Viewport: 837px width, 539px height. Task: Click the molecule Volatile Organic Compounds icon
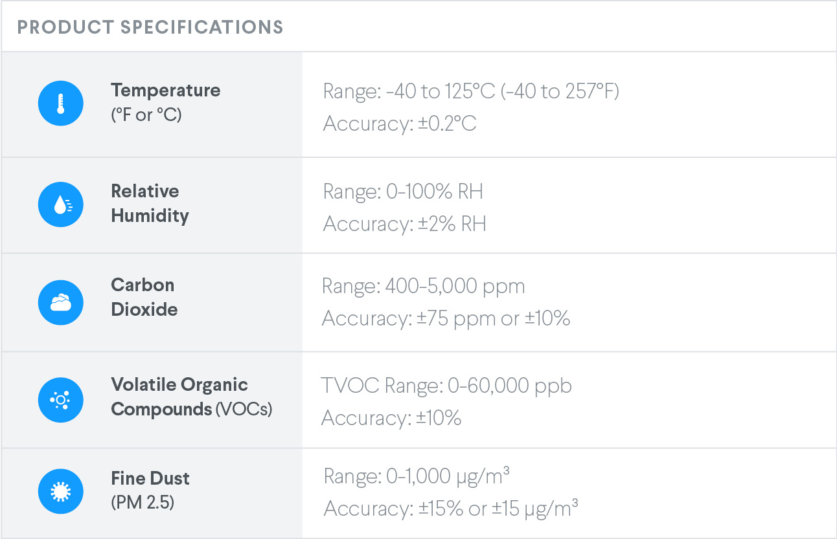61,400
